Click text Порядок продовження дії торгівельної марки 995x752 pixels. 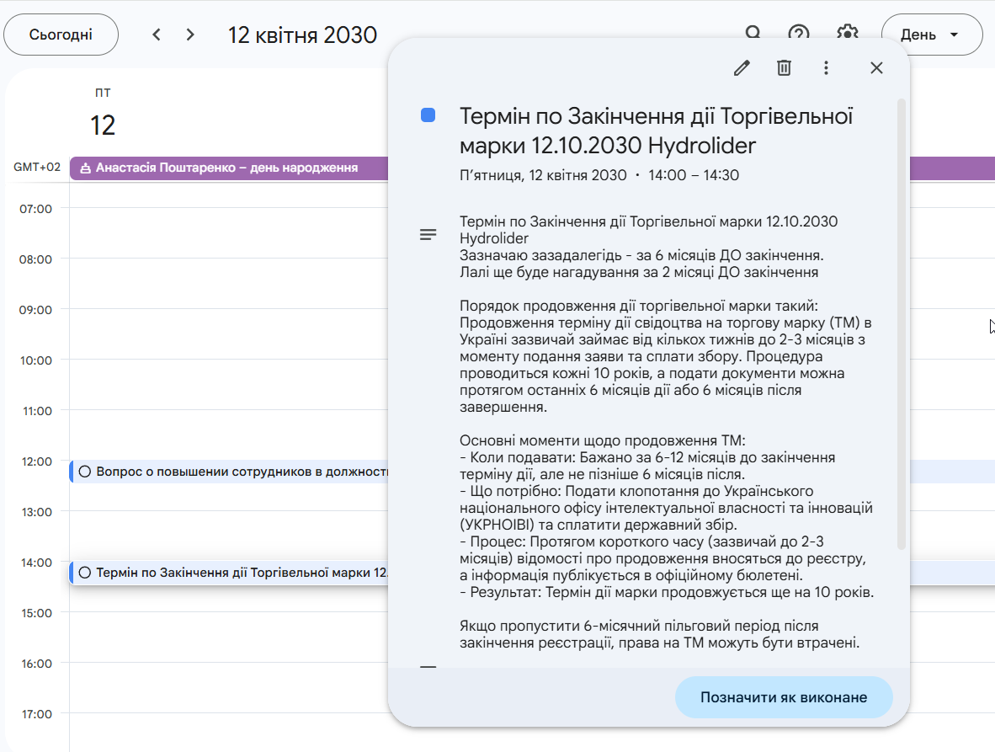click(x=638, y=305)
